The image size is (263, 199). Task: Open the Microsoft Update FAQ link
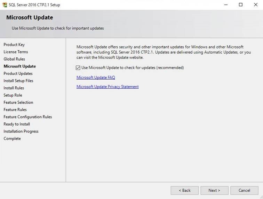click(96, 77)
